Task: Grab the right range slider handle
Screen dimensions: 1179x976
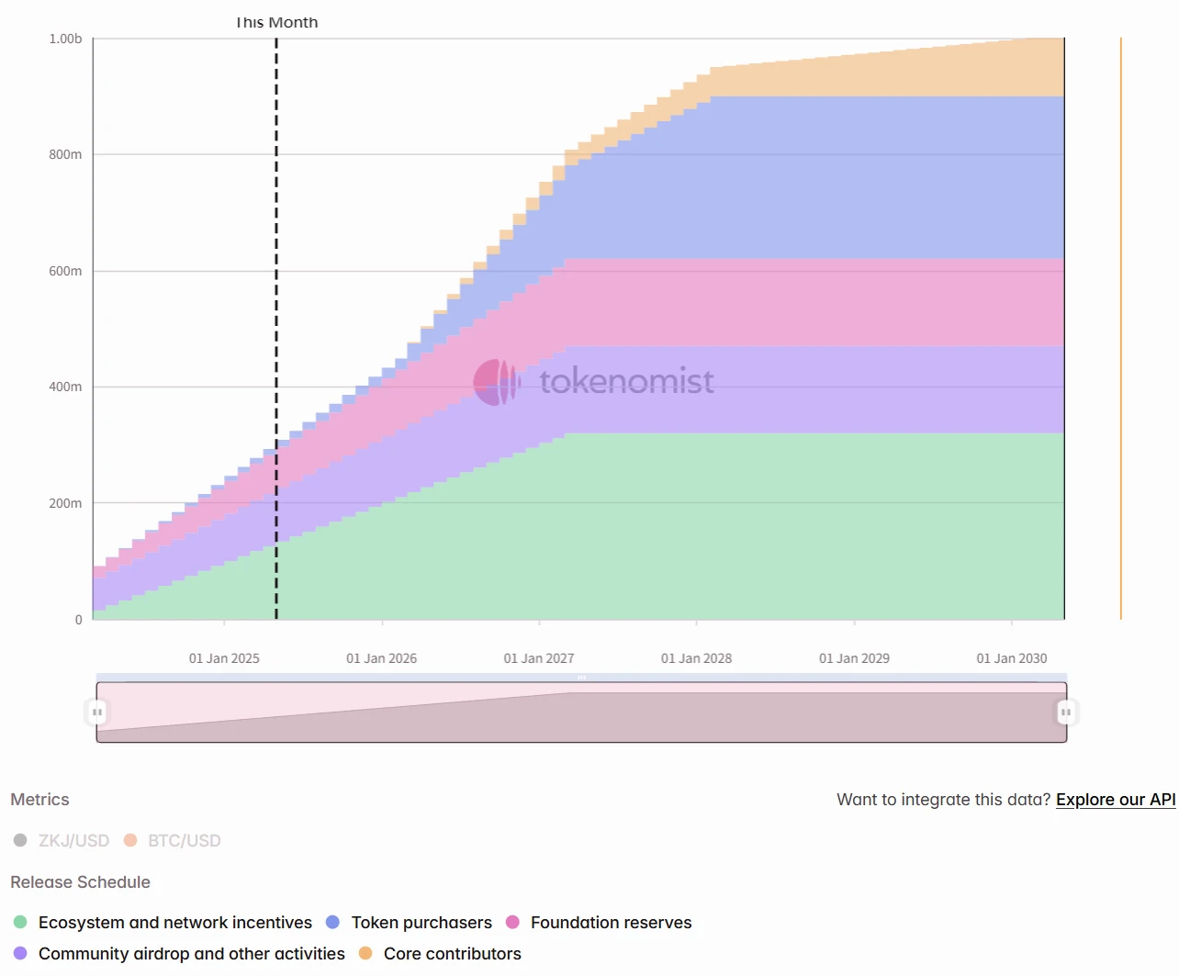Action: pos(1066,712)
